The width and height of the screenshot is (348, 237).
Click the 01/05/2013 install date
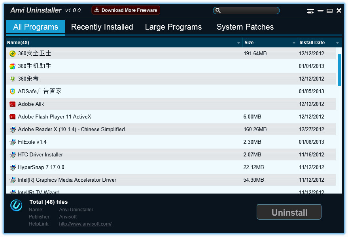point(311,91)
